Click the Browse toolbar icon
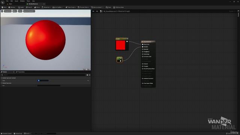Viewport: 240px width, 135px height. tap(12, 7)
